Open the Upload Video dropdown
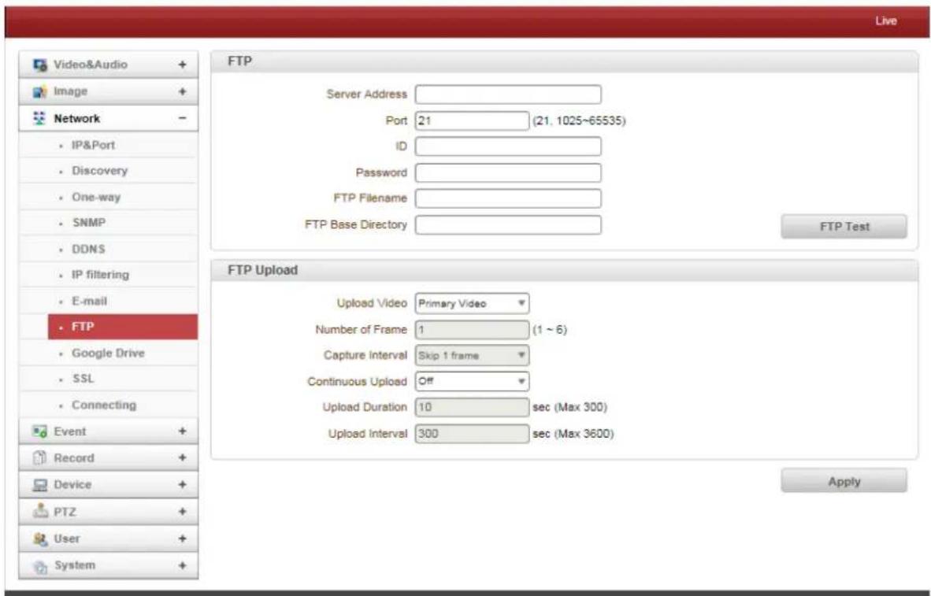This screenshot has width=931, height=596. click(x=472, y=303)
